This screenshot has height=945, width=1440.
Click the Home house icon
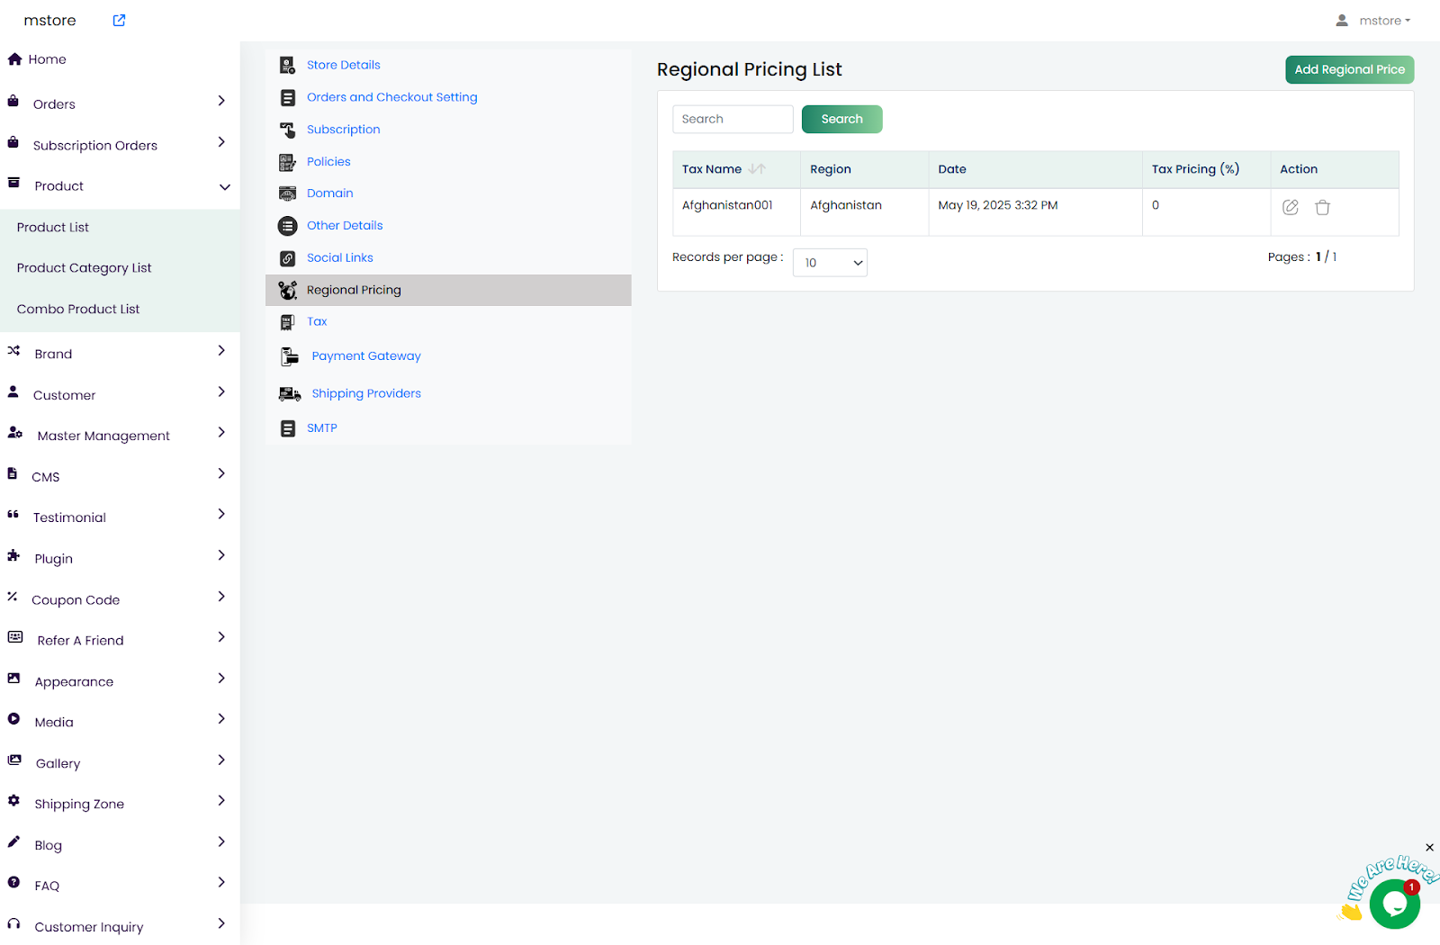(x=14, y=59)
